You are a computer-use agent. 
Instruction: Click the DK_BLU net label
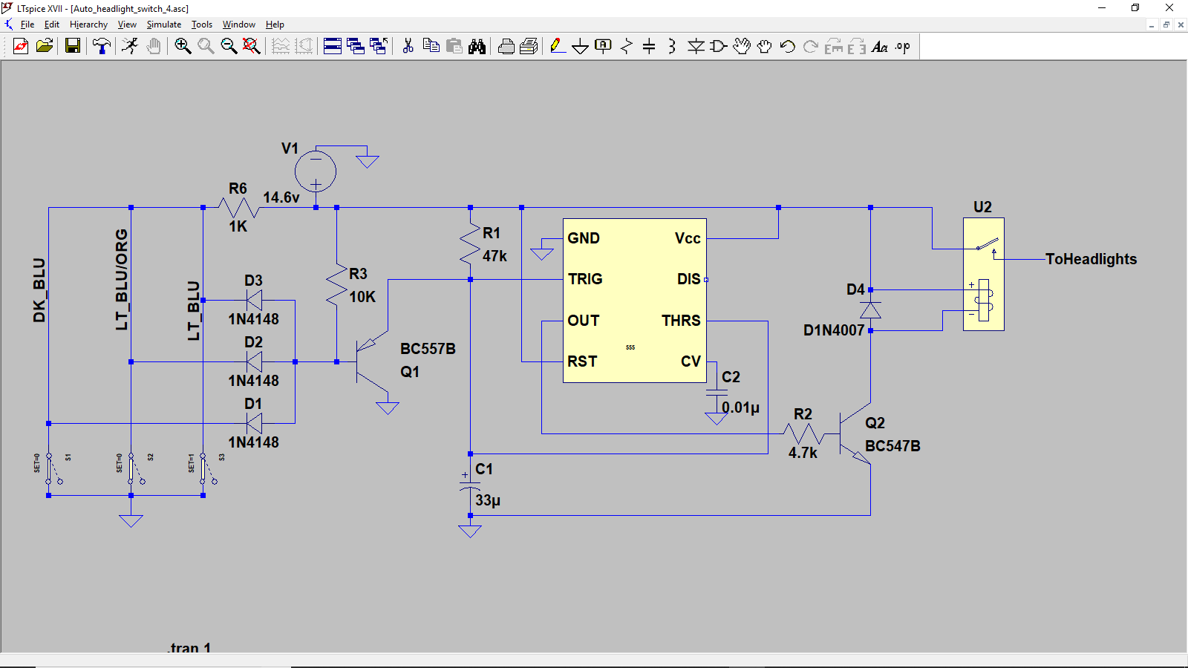click(x=39, y=290)
